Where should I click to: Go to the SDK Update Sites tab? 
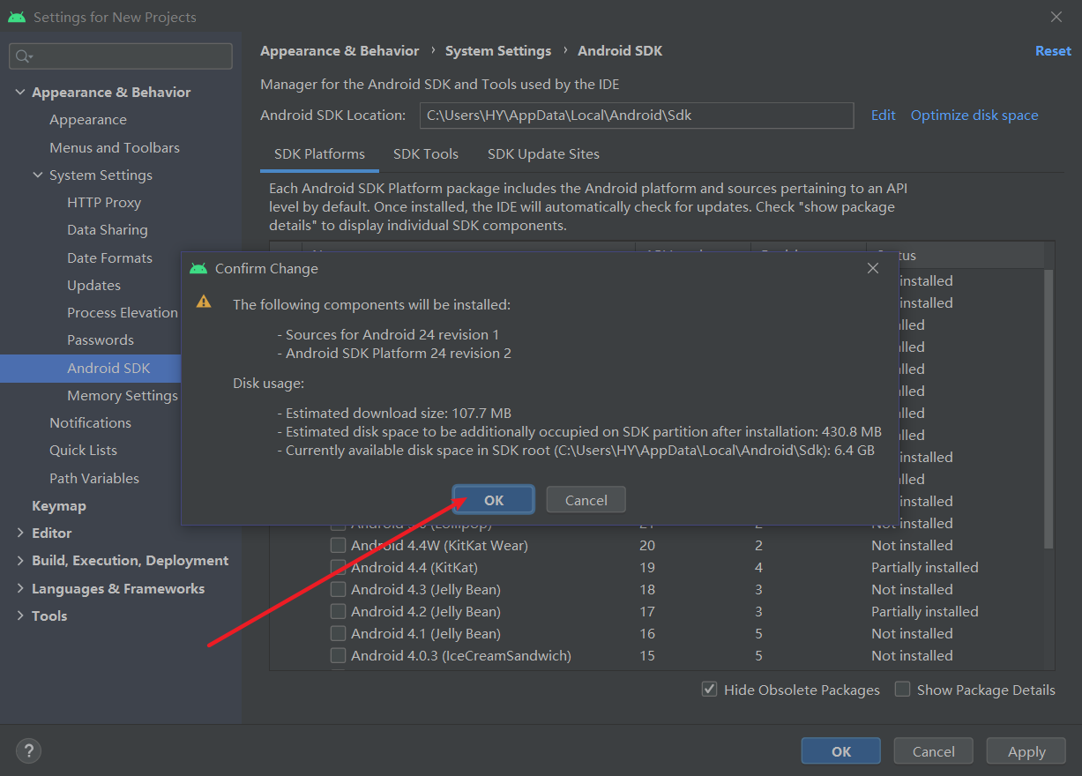(x=543, y=153)
